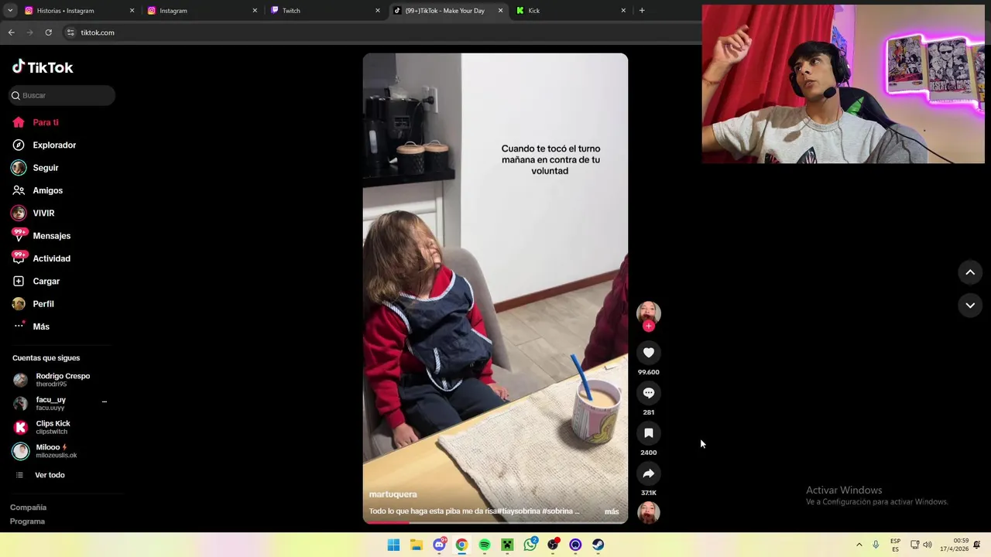Pause the video by clicking it
Image resolution: width=991 pixels, height=557 pixels.
coord(495,288)
